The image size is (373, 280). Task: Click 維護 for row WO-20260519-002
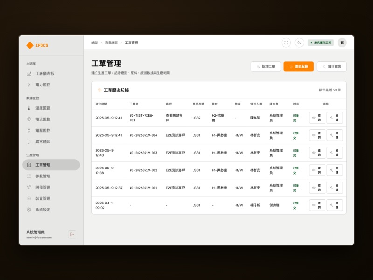335,170
